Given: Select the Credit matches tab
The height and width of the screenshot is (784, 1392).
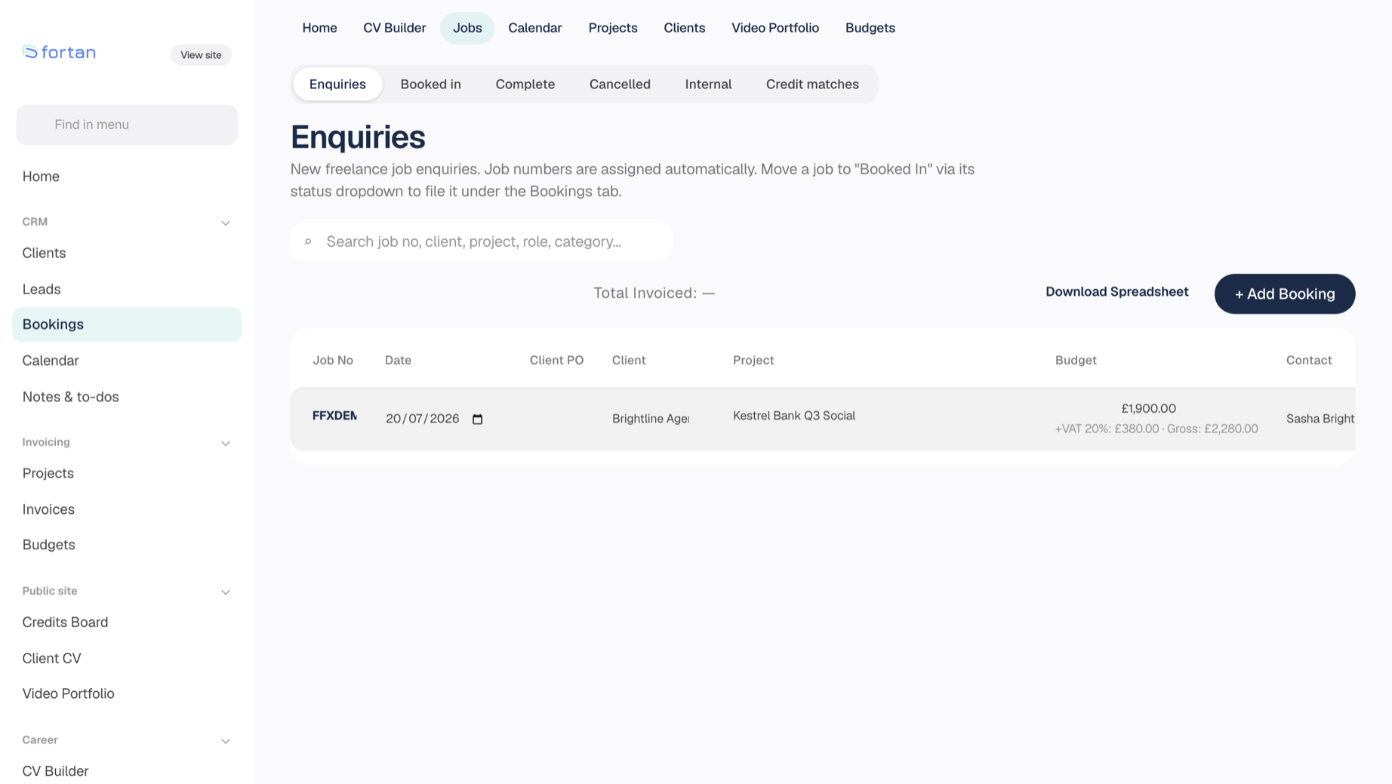Looking at the screenshot, I should (812, 84).
